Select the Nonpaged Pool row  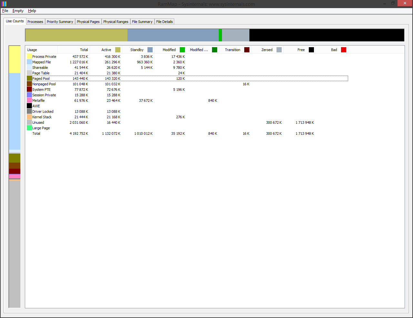coord(44,84)
